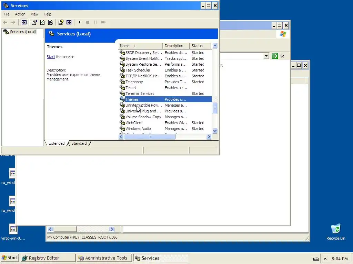
Task: Click the Start the service link
Action: [x=51, y=57]
